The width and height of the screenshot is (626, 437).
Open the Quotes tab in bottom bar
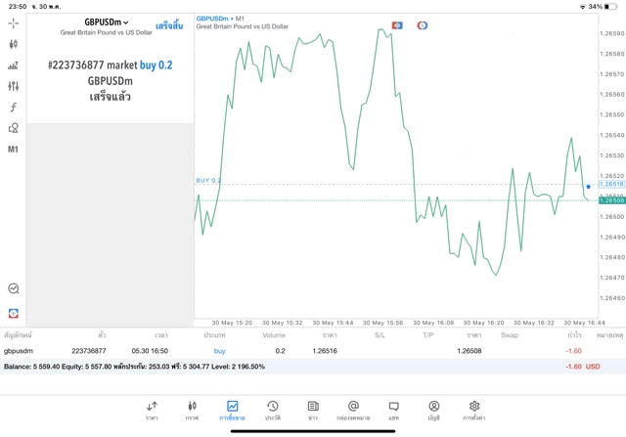(x=152, y=410)
